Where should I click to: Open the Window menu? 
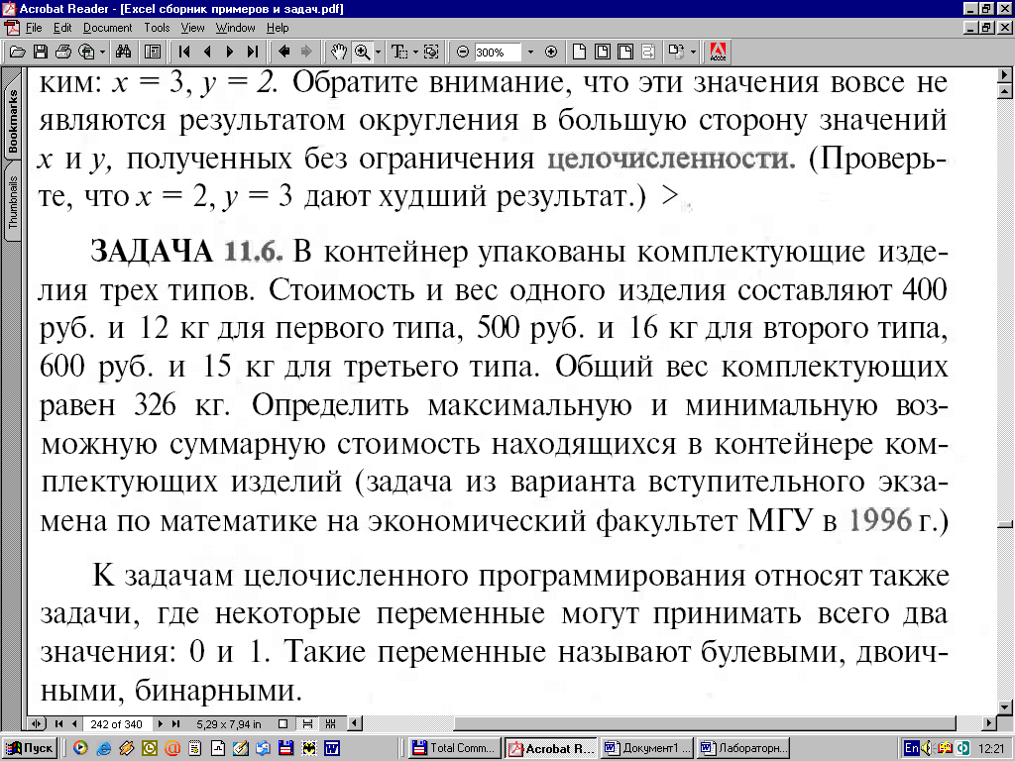coord(236,28)
